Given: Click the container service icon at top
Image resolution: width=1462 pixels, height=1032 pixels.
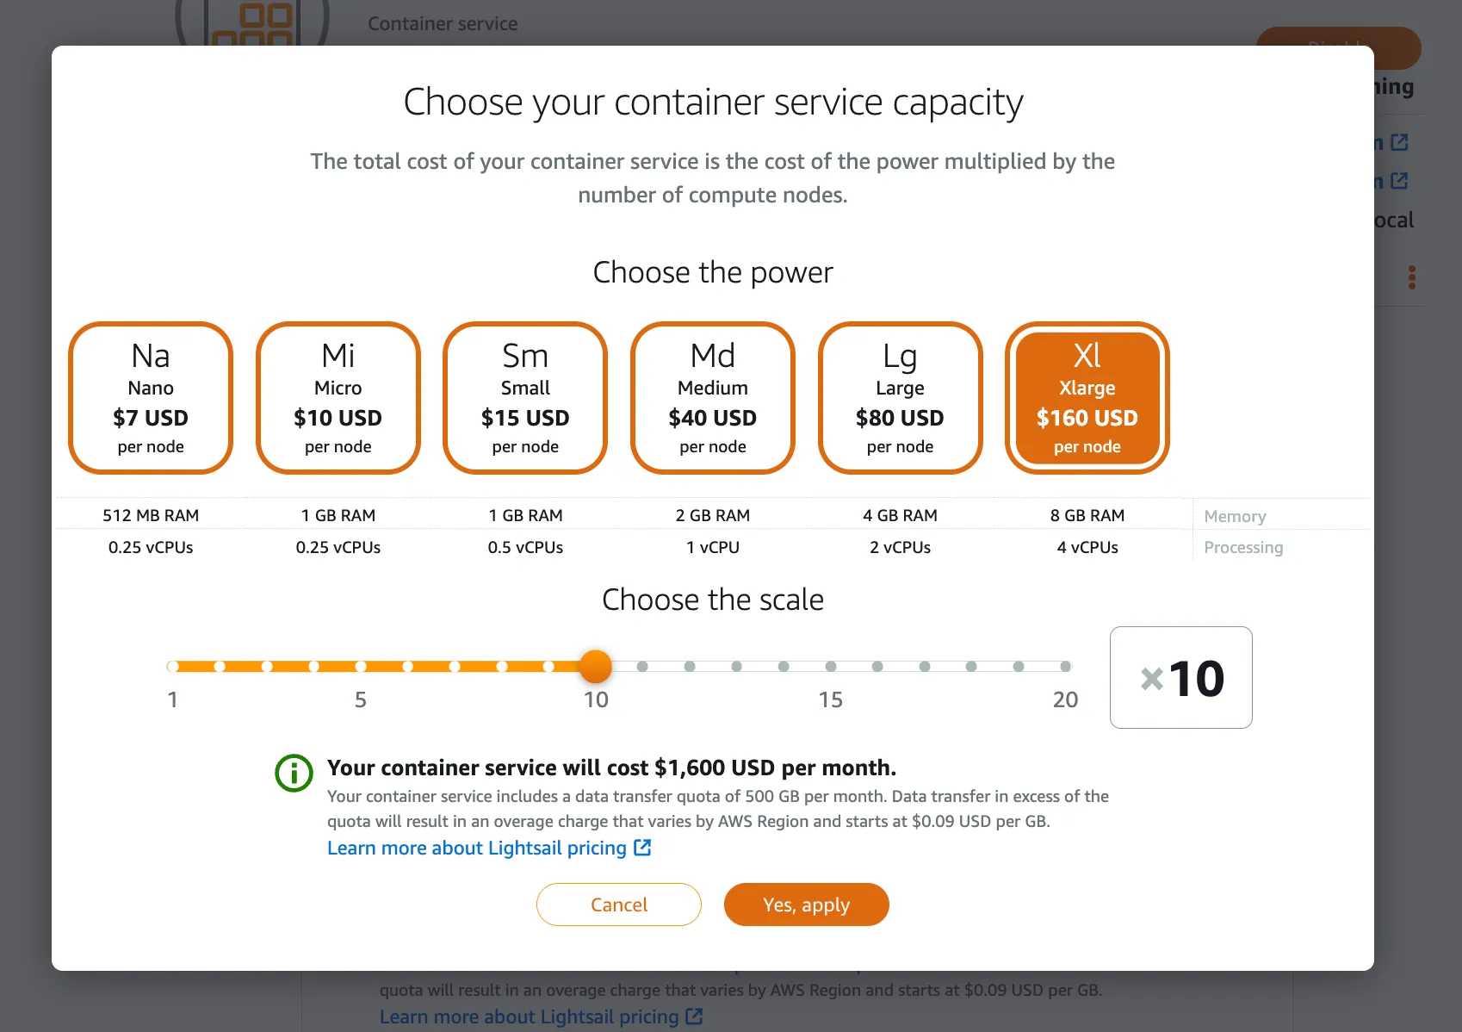Looking at the screenshot, I should click(x=252, y=23).
